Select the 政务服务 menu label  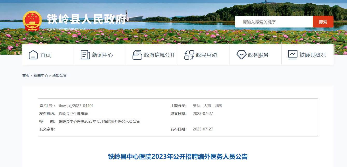click(x=258, y=55)
